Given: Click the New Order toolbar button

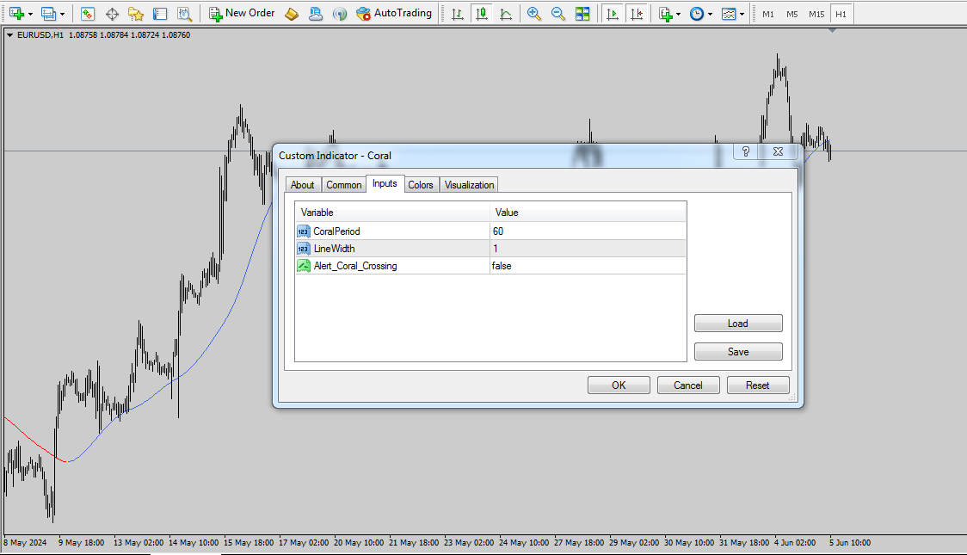Looking at the screenshot, I should pyautogui.click(x=242, y=14).
